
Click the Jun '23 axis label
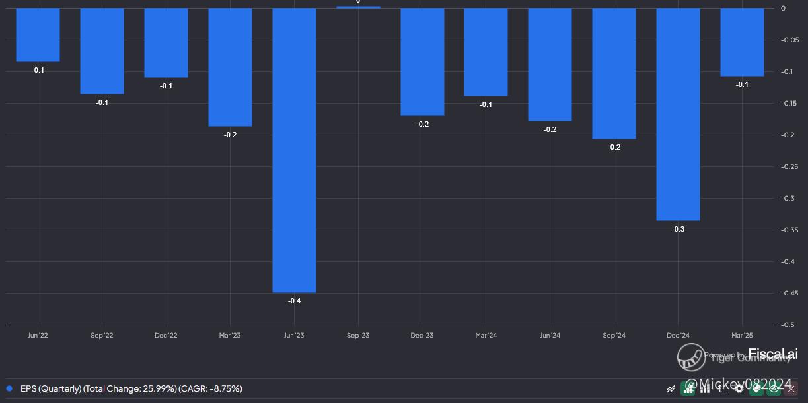(294, 336)
